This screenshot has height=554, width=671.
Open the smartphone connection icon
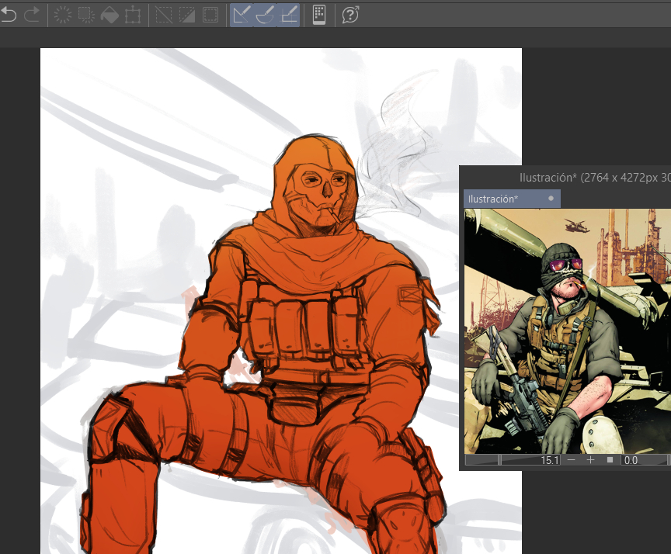[318, 14]
